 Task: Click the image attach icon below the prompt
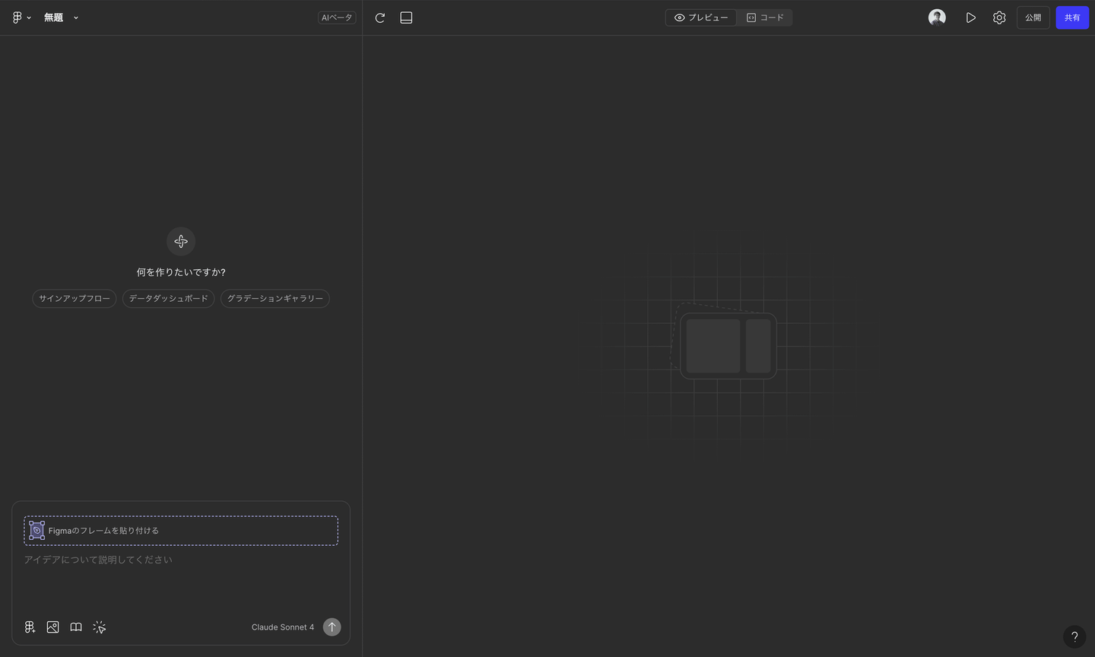point(52,627)
